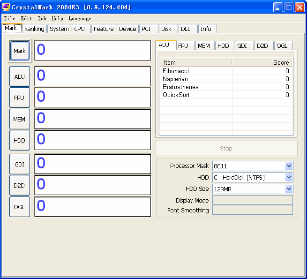This screenshot has width=307, height=279.
Task: Click the Display Mode field
Action: tap(252, 200)
